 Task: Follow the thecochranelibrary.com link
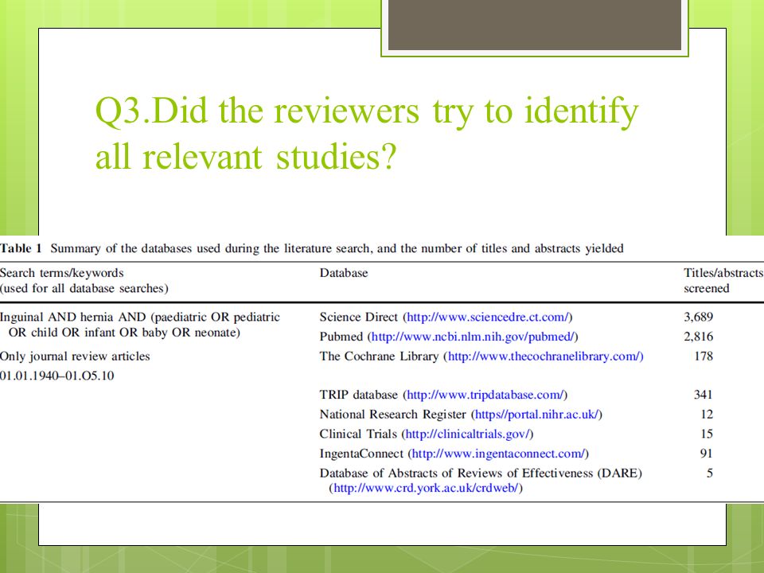coord(545,357)
